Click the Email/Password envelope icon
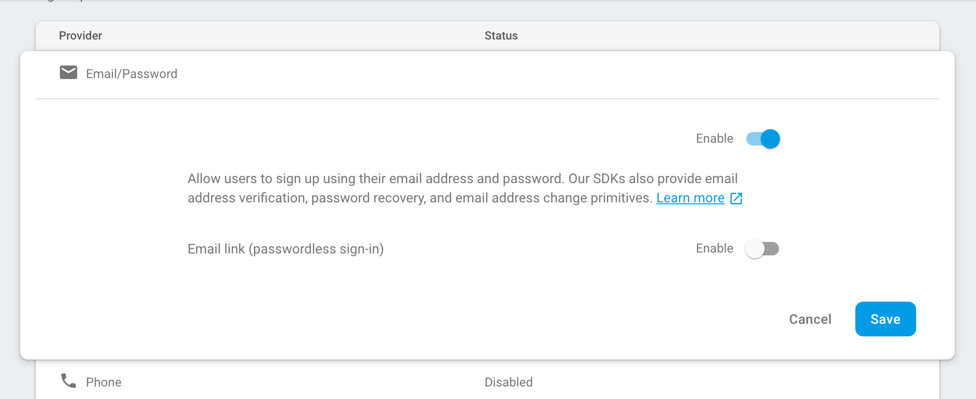Viewport: 976px width, 399px height. (69, 73)
